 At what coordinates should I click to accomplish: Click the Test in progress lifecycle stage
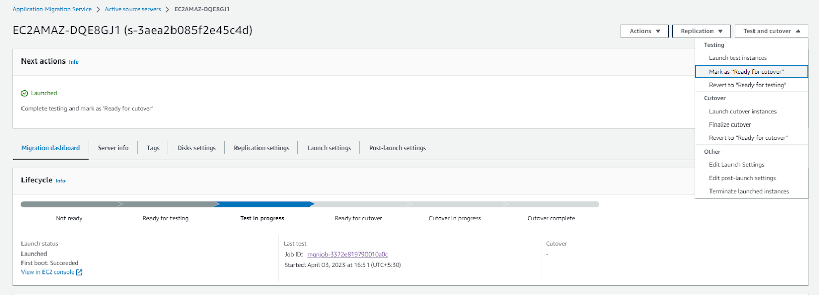[x=262, y=218]
